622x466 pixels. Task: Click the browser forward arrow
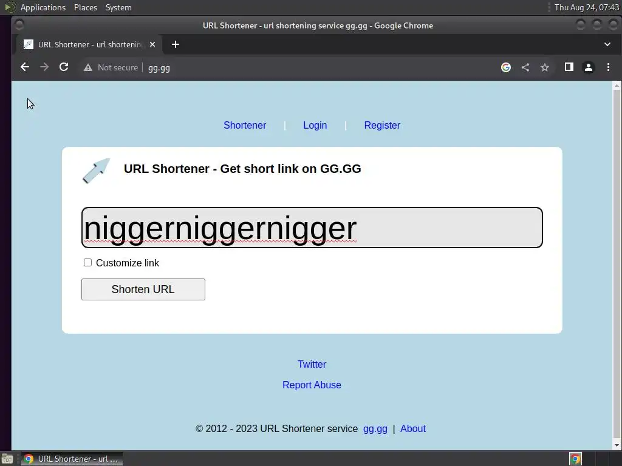pyautogui.click(x=44, y=67)
